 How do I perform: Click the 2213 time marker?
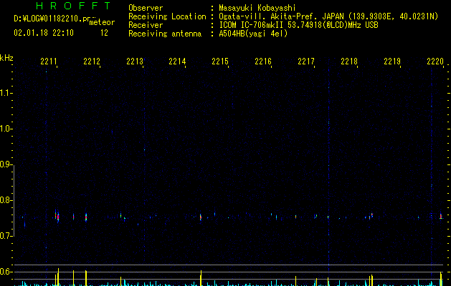(135, 61)
